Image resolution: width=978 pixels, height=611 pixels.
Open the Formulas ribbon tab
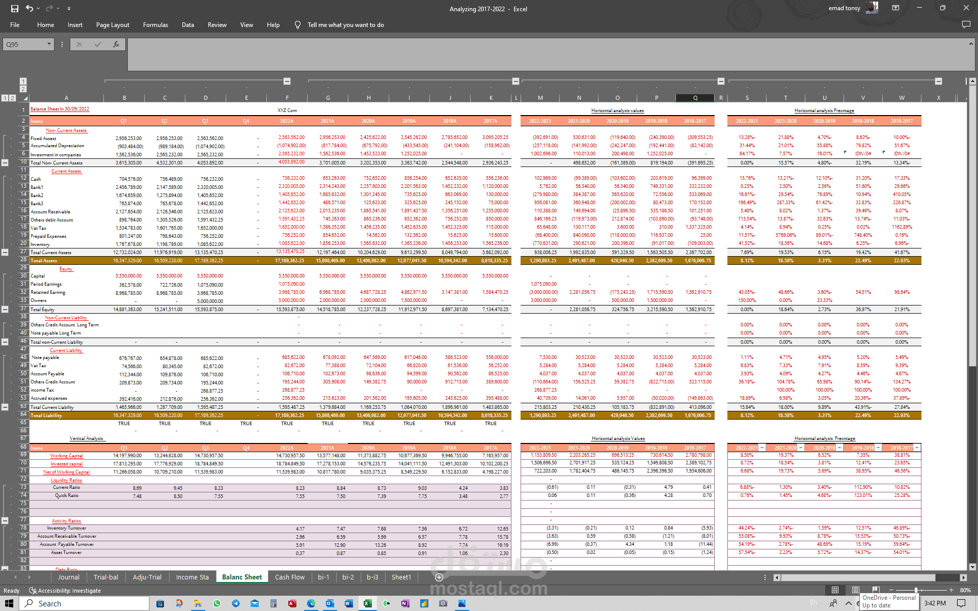pos(155,25)
